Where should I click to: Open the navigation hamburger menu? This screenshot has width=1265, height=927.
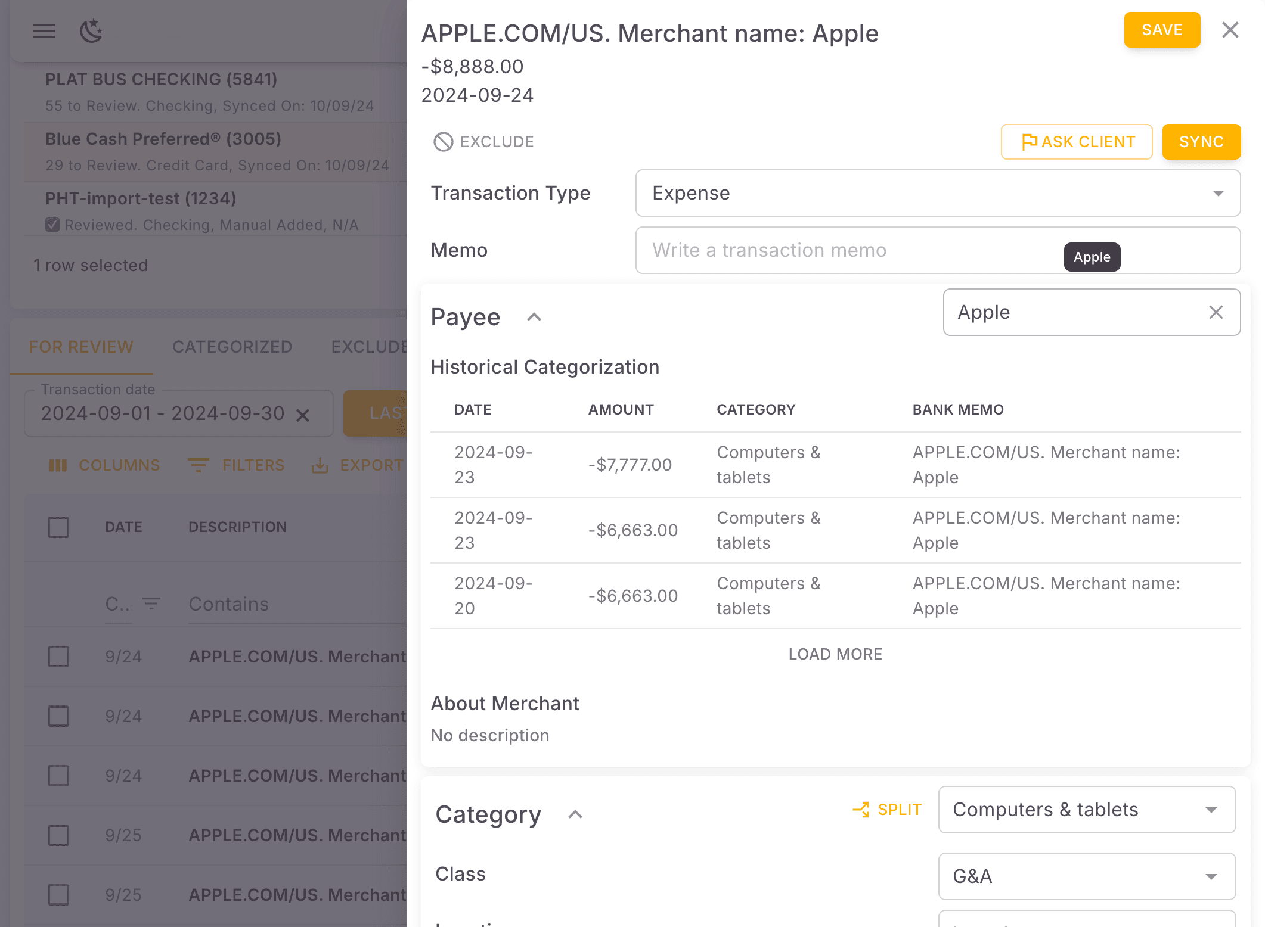pos(44,31)
